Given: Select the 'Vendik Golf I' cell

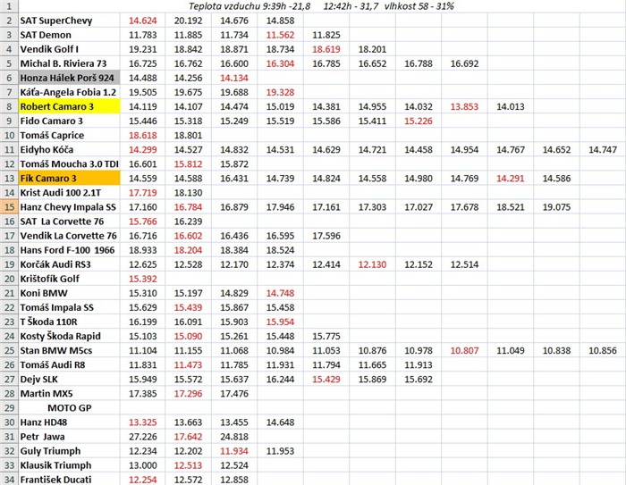Looking at the screenshot, I should (69, 49).
